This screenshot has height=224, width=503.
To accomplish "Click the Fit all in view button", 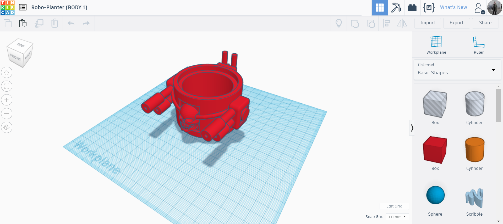I will 7,86.
